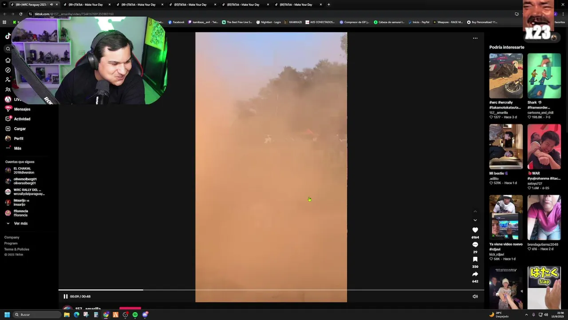This screenshot has height=320, width=568.
Task: Expand Ver más followed accounts
Action: (17, 224)
